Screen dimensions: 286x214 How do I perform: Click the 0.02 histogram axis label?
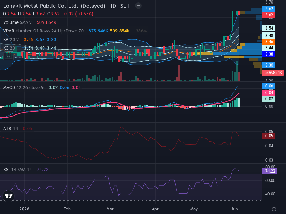268,99
